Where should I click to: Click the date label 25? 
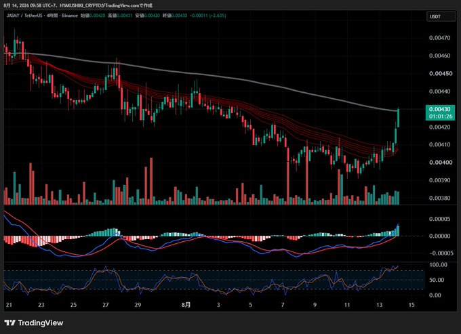[x=73, y=305]
